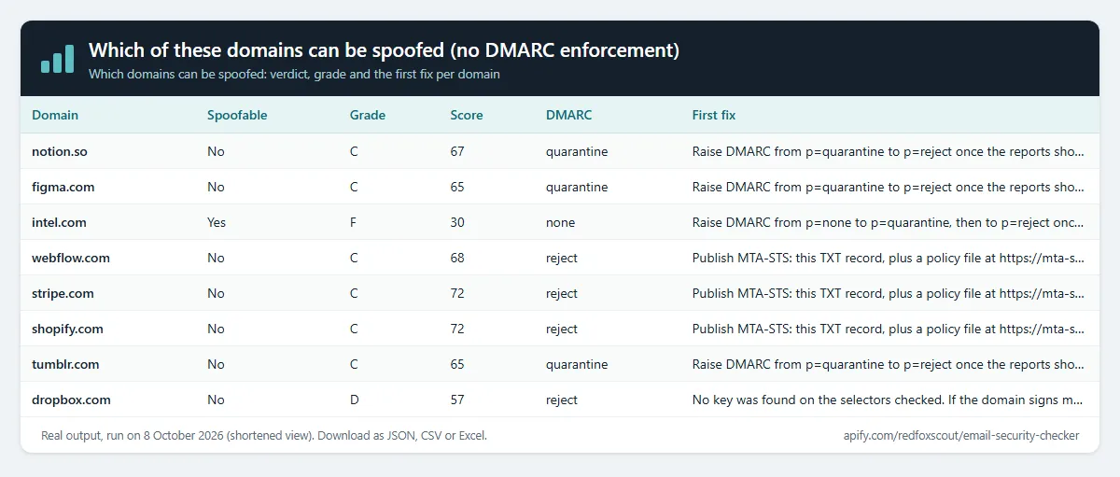Select the tumblr.com domain cell
Viewport: 1120px width, 477px height.
coord(65,364)
